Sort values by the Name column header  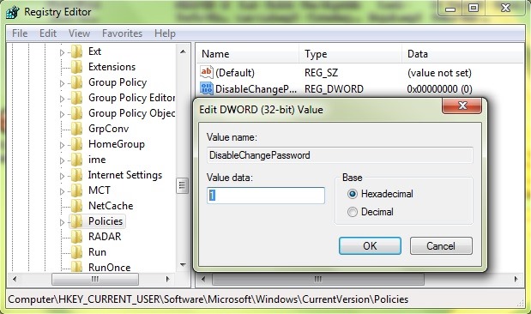(248, 54)
